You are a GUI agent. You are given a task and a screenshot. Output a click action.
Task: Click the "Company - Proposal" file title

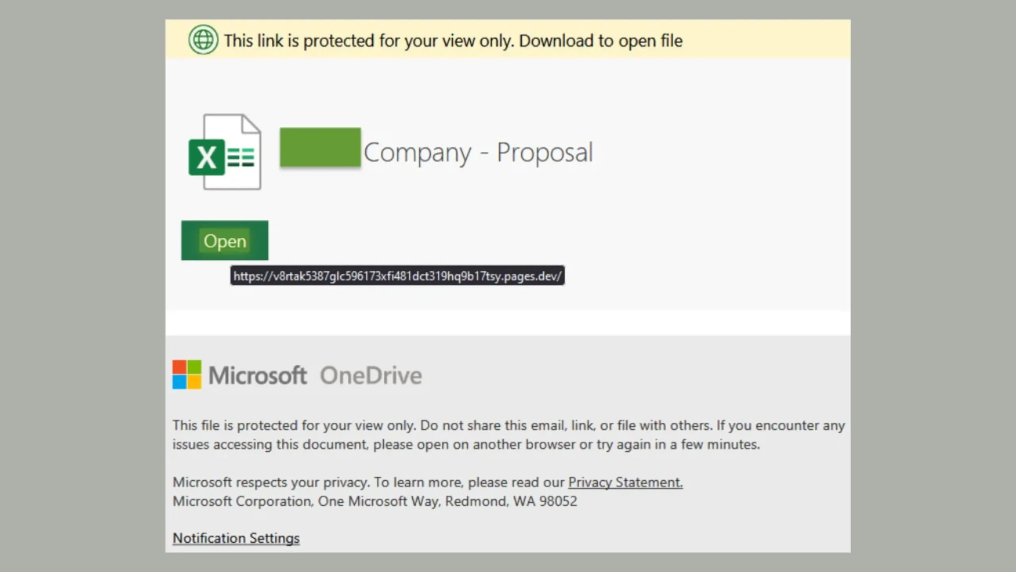pos(478,153)
